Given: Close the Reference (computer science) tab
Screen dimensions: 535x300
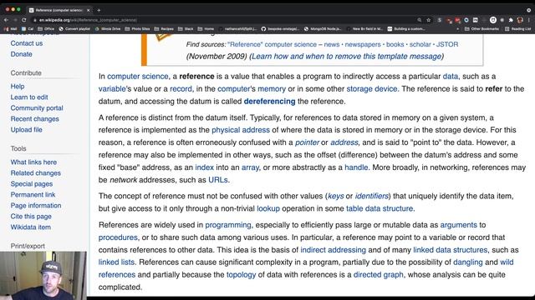Looking at the screenshot, I should point(89,10).
